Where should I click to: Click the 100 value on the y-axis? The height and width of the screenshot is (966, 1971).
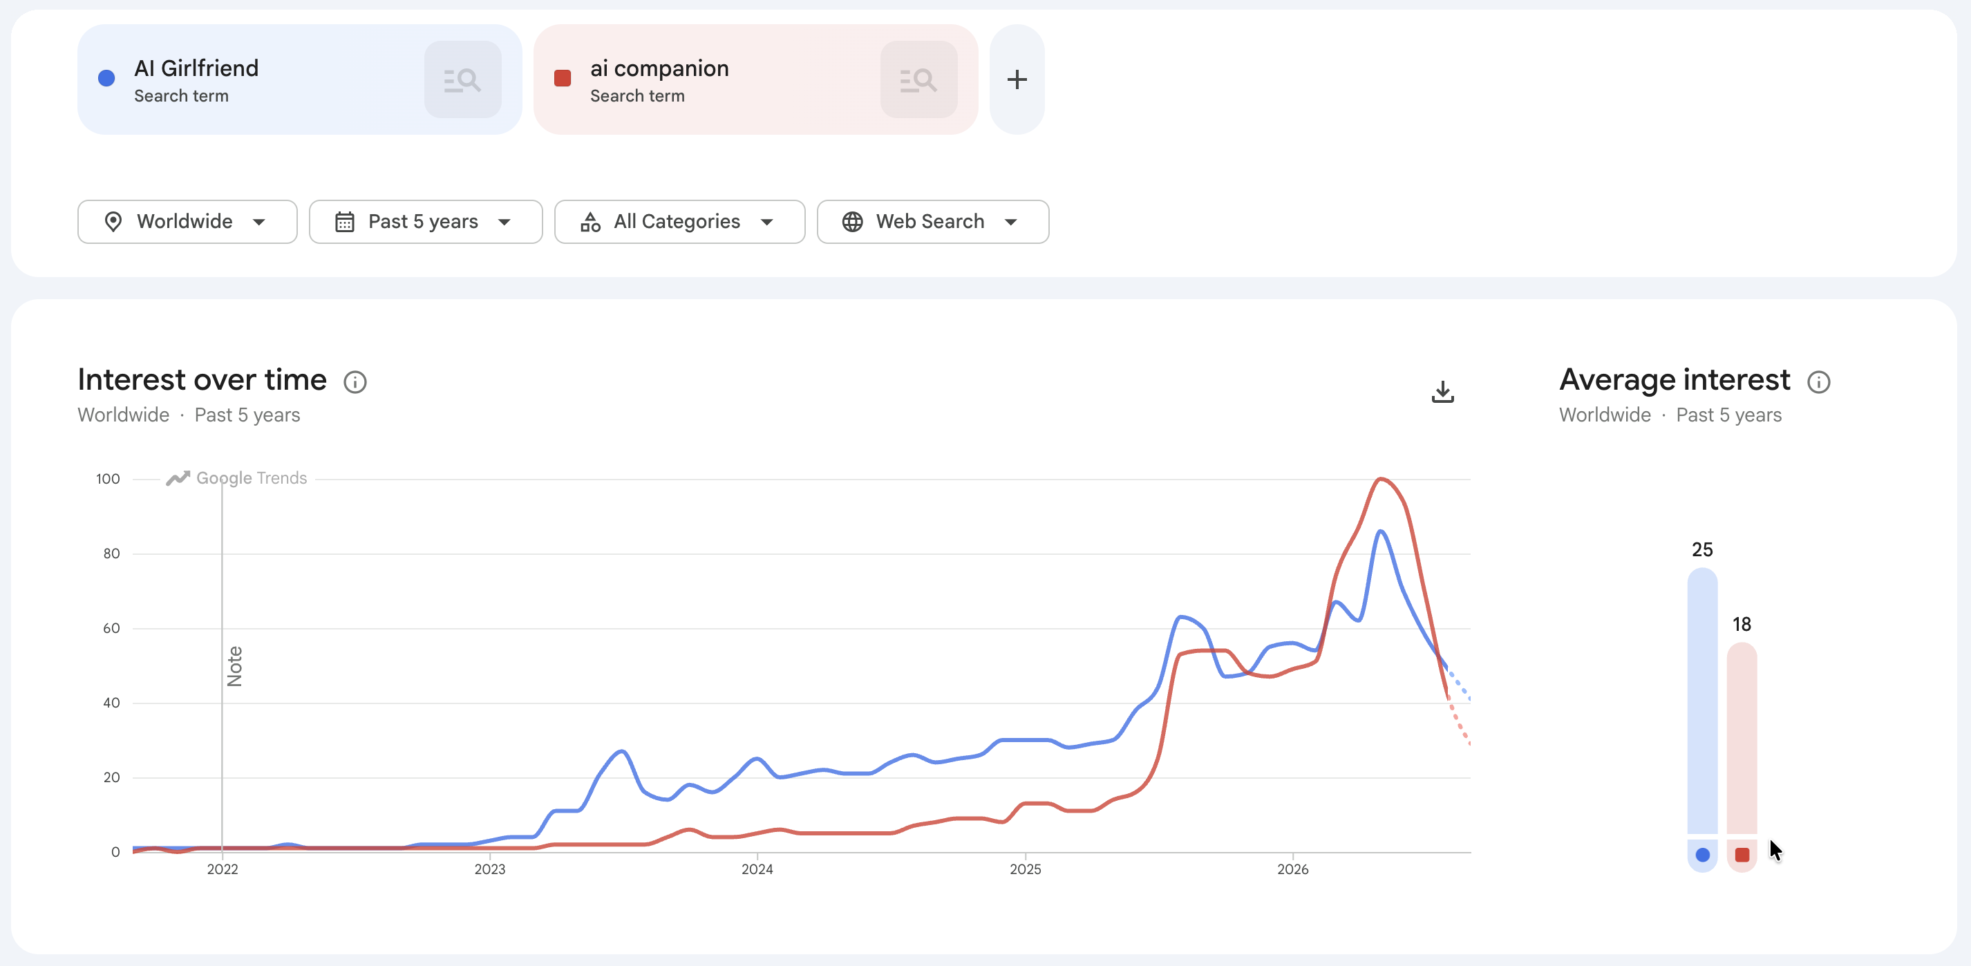(108, 479)
